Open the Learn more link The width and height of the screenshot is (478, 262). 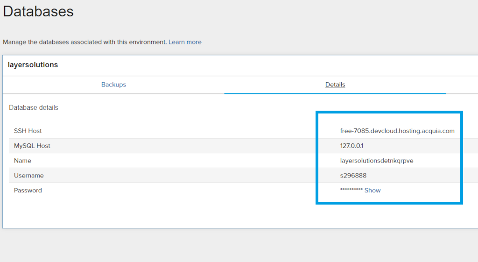tap(185, 42)
